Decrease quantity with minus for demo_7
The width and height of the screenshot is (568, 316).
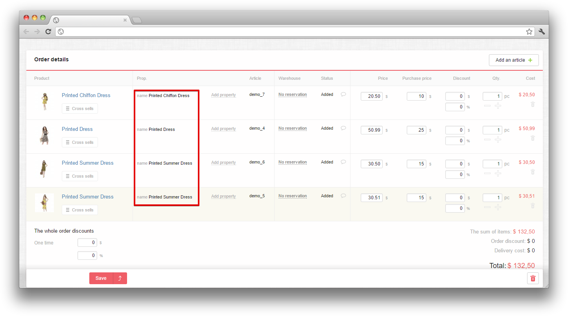487,106
